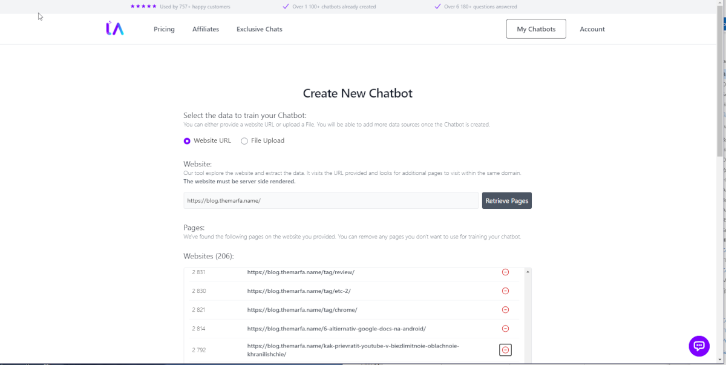Click the My Chatbots button
Viewport: 726px width, 365px height.
click(536, 29)
